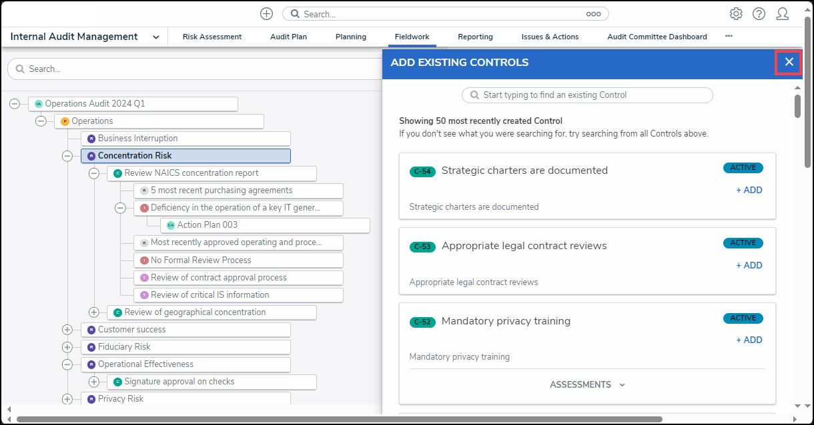Add the Strategic charters are documented control
This screenshot has height=425, width=814.
pos(749,190)
